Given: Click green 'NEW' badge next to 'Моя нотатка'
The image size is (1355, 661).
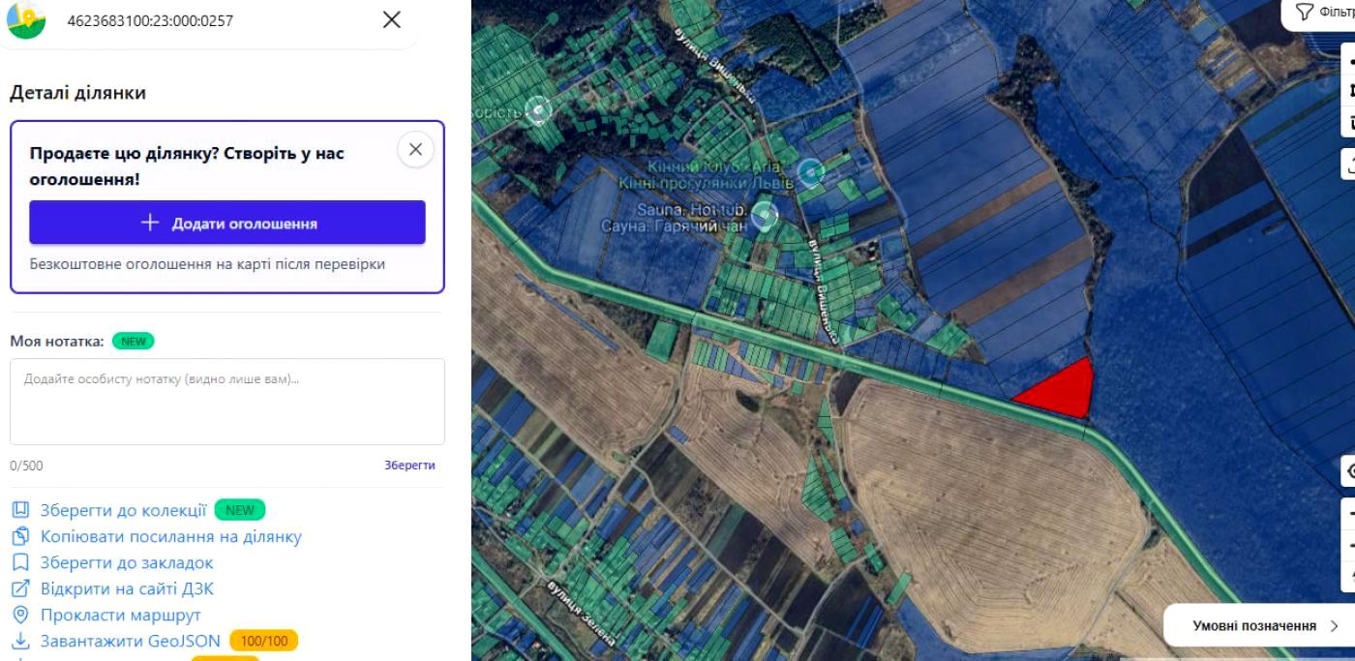Looking at the screenshot, I should [134, 341].
